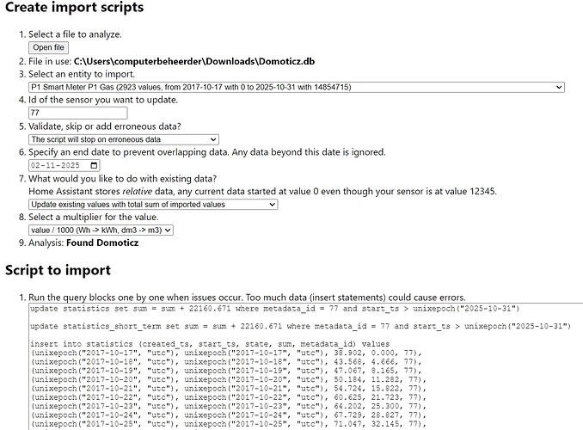
Task: Expand the value multiplier dropdown
Action: (101, 230)
